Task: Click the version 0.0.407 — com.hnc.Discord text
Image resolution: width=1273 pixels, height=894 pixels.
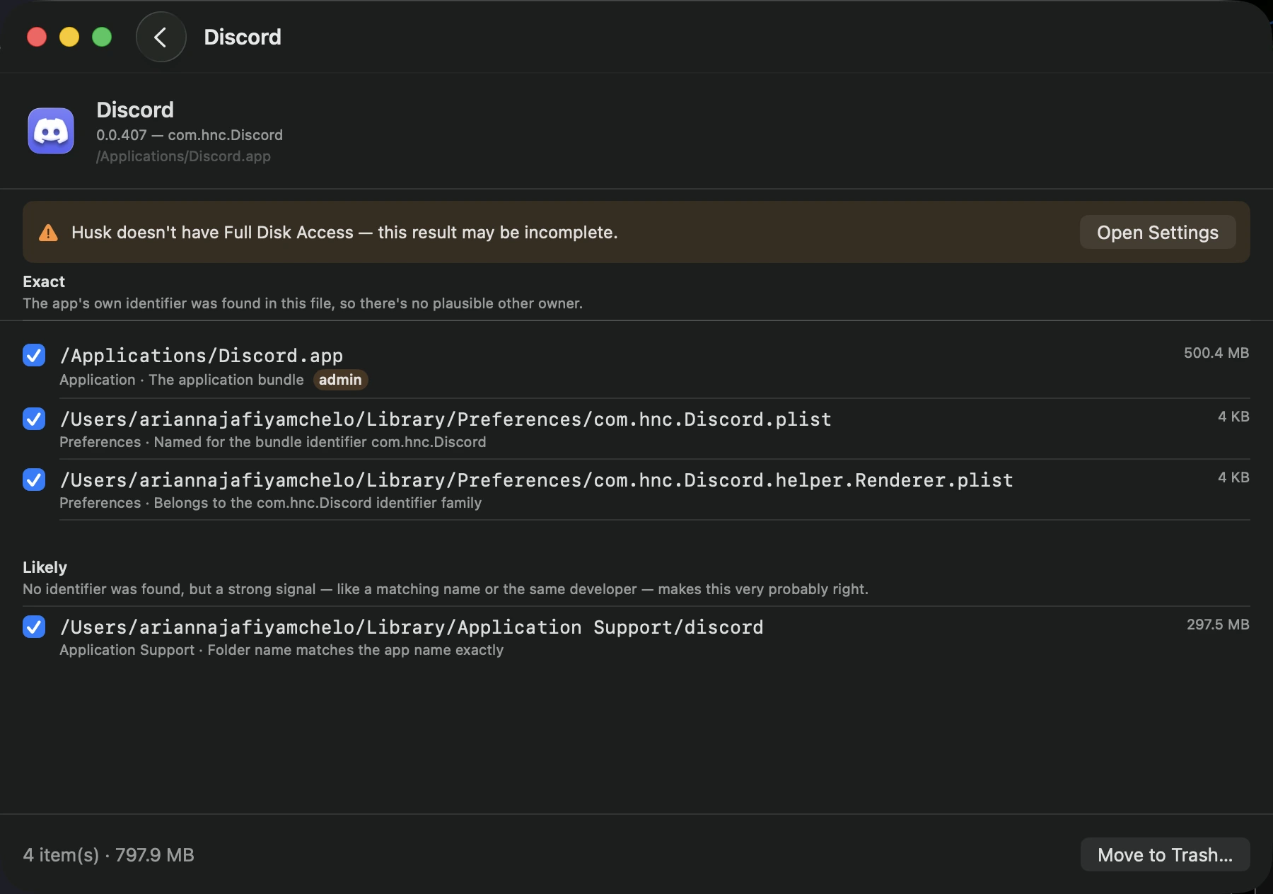Action: (x=190, y=135)
